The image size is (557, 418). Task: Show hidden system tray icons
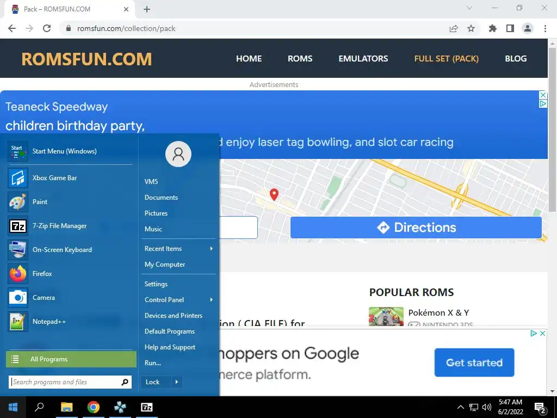coord(460,407)
